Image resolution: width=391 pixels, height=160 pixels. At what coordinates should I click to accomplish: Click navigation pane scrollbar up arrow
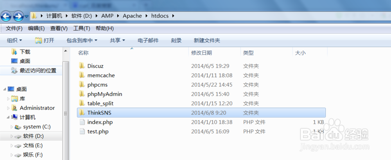66,51
